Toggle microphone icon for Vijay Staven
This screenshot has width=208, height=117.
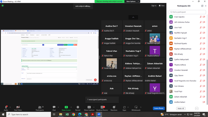[201, 75]
